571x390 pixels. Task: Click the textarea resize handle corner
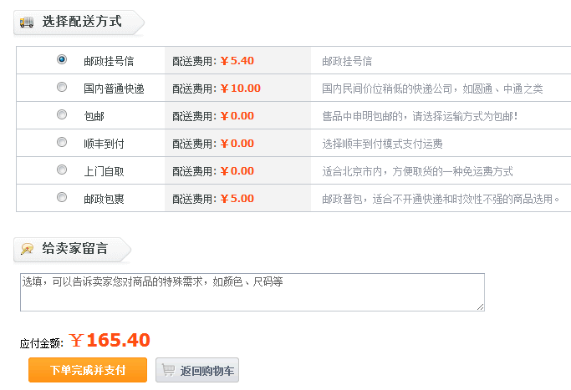[481, 307]
